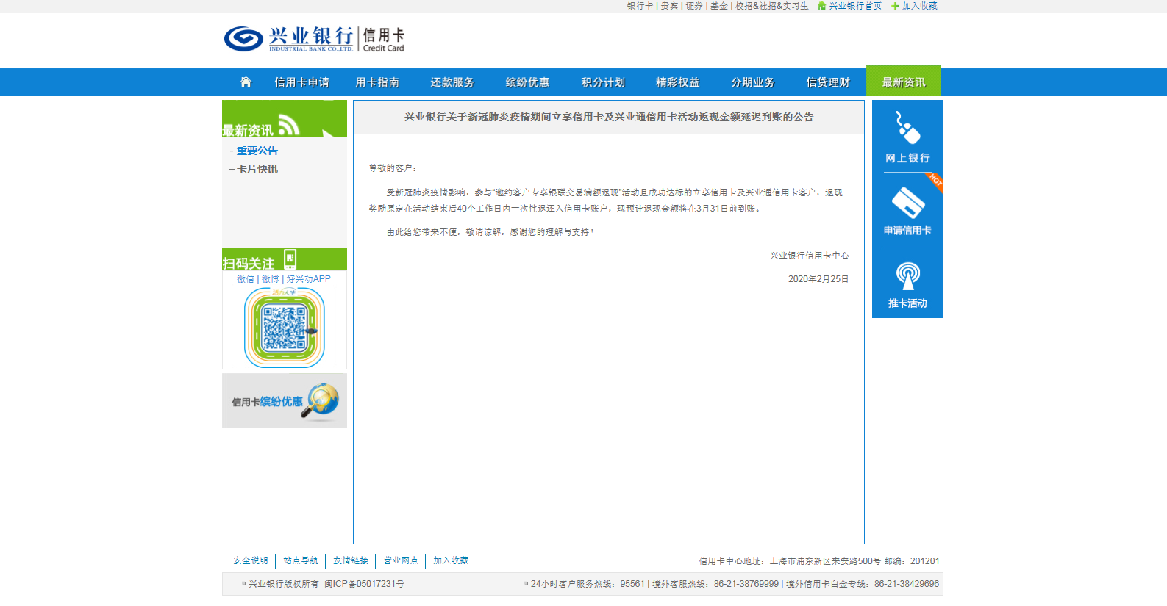Switch to the 最新资讯 tab
1167x606 pixels.
click(904, 82)
